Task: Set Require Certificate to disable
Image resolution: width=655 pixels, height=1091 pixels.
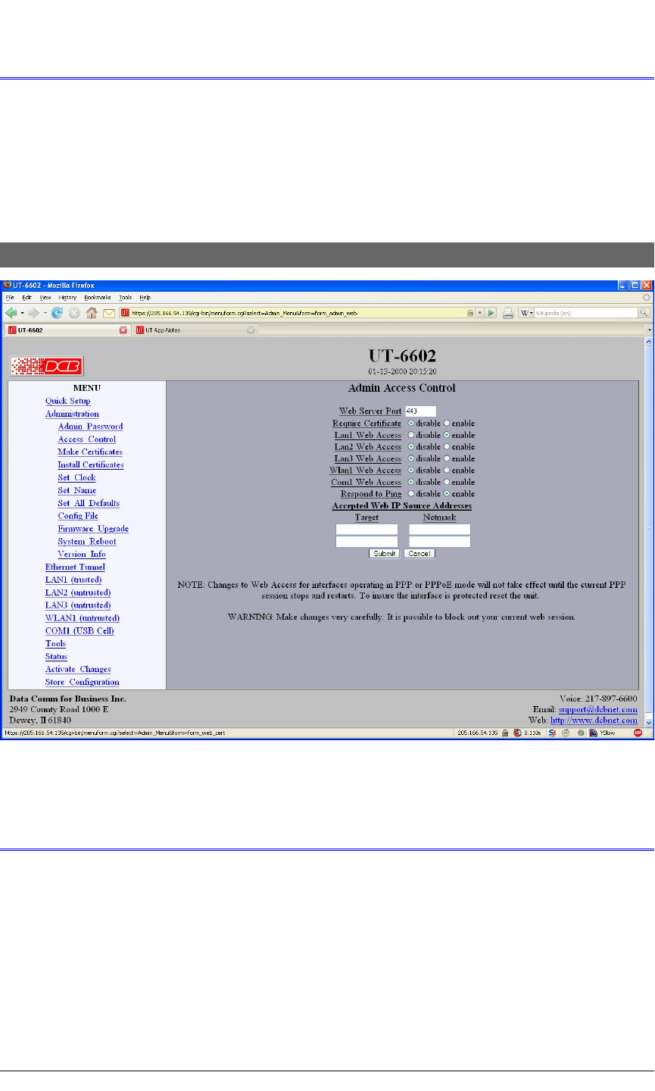Action: point(411,424)
